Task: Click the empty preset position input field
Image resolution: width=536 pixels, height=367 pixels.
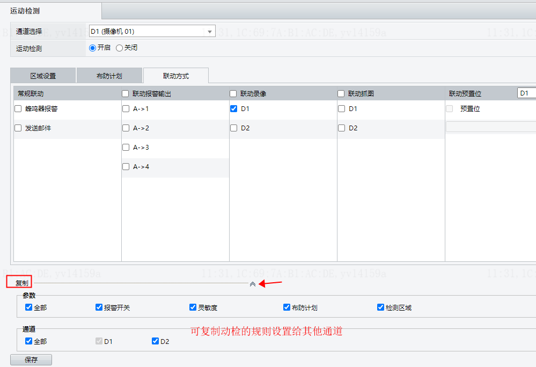Action: point(491,127)
